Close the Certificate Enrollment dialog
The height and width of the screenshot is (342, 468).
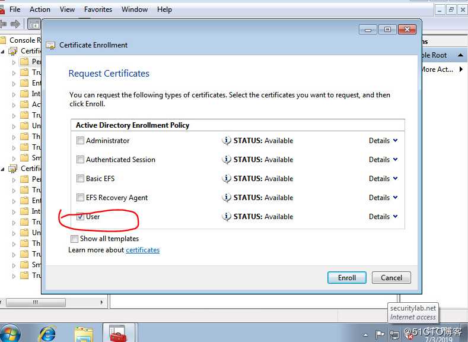pos(407,29)
